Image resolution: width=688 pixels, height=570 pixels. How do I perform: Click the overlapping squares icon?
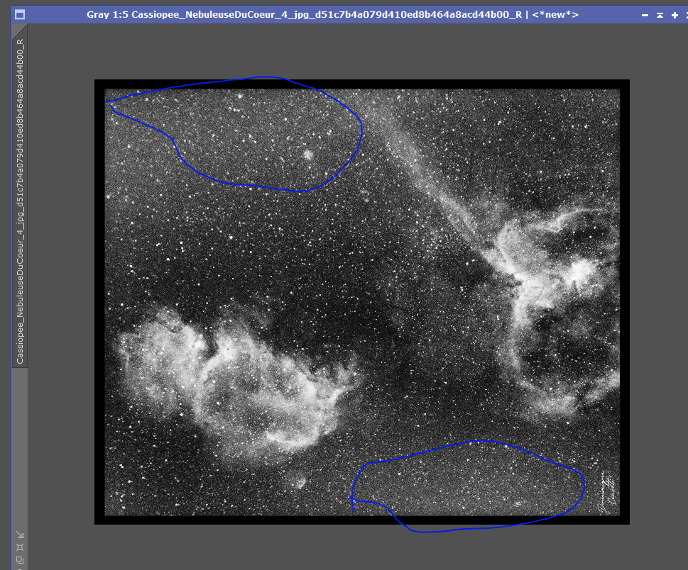[x=20, y=560]
